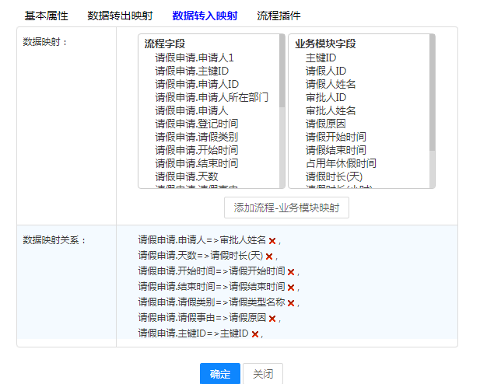
Task: Pick 请假人姓名 in 业务模块字段 list
Action: pos(331,84)
